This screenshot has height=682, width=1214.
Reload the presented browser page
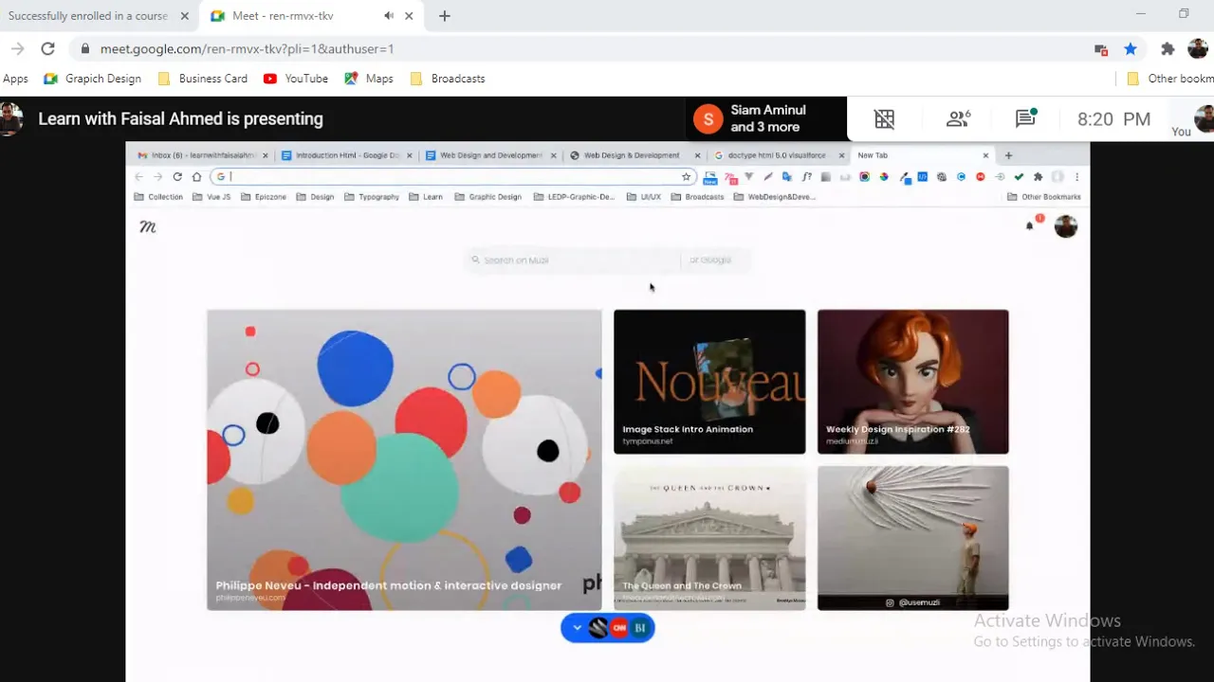(177, 176)
